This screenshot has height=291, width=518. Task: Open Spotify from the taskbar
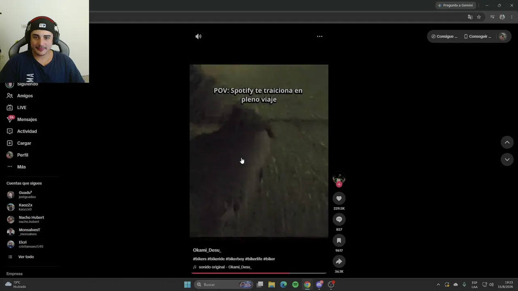tap(295, 285)
